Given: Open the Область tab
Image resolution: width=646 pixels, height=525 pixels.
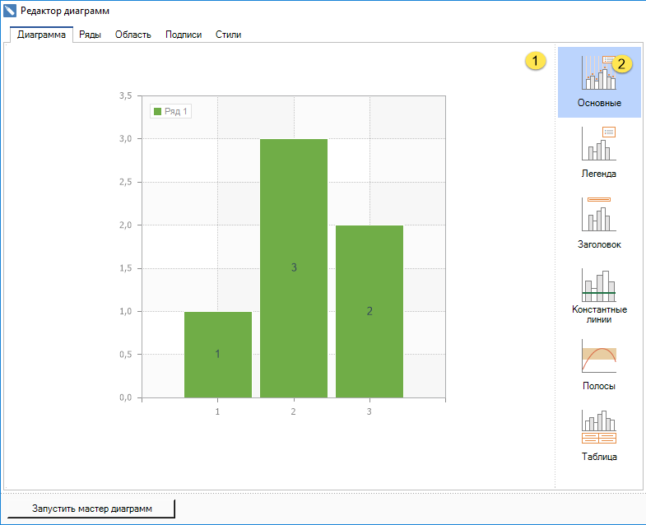Looking at the screenshot, I should click(x=132, y=35).
